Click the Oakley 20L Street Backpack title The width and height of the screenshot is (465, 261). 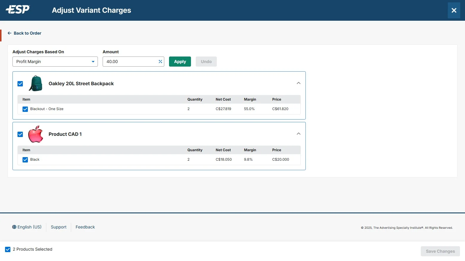click(81, 84)
